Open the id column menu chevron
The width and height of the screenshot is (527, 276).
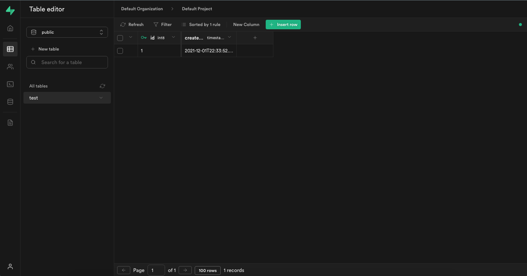173,37
